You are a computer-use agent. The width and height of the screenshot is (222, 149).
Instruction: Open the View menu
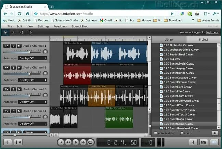[30, 26]
